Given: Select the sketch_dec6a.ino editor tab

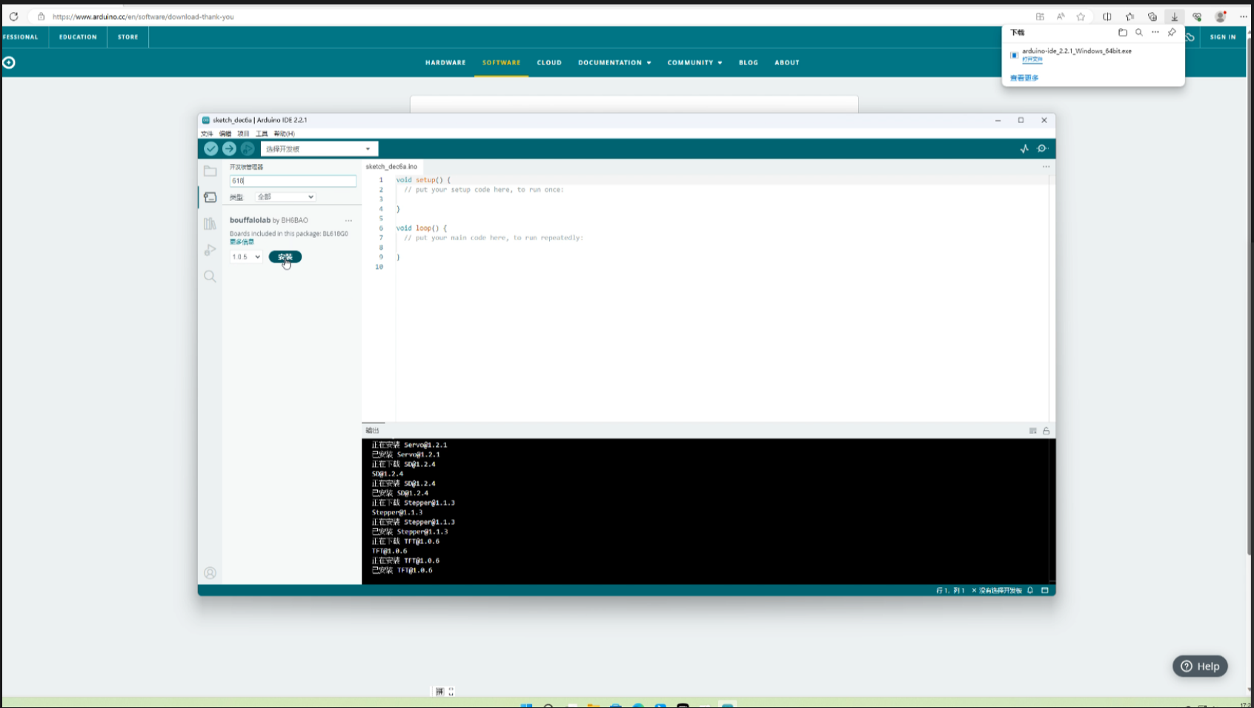Looking at the screenshot, I should [391, 167].
